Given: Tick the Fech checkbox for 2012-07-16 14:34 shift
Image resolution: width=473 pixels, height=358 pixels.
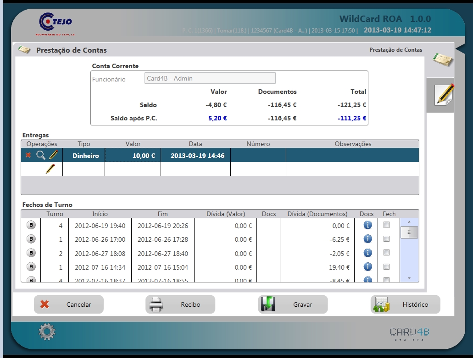Looking at the screenshot, I should [386, 267].
